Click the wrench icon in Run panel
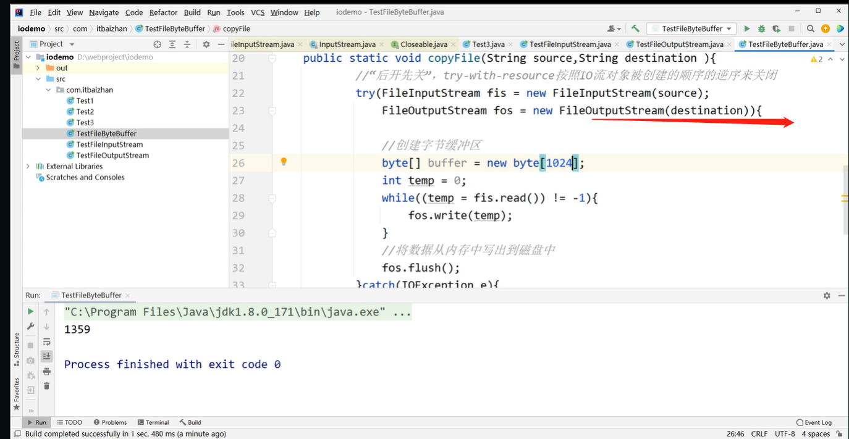The height and width of the screenshot is (439, 849). click(30, 326)
